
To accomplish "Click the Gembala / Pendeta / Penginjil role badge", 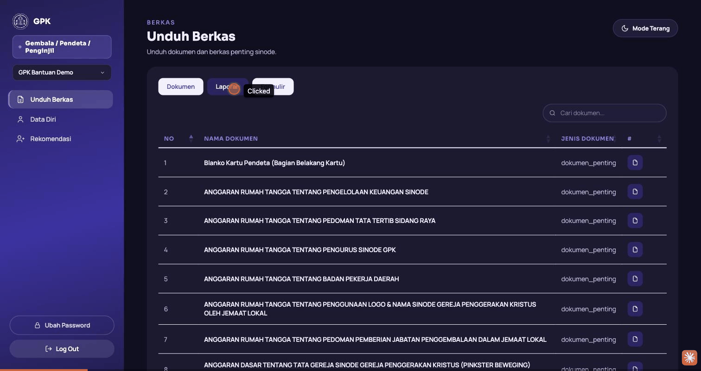I will pyautogui.click(x=62, y=47).
